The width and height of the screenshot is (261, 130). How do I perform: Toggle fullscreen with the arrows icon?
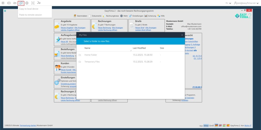coord(33,3)
